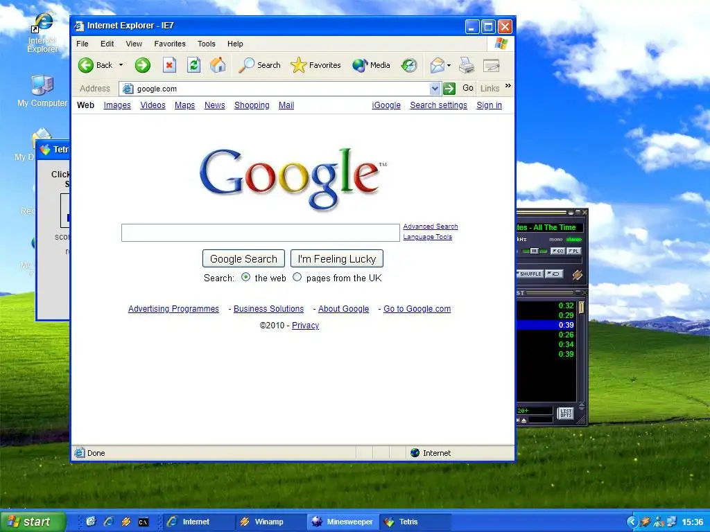
Task: Click Internet Explorer desktop shortcut icon
Action: (42, 24)
